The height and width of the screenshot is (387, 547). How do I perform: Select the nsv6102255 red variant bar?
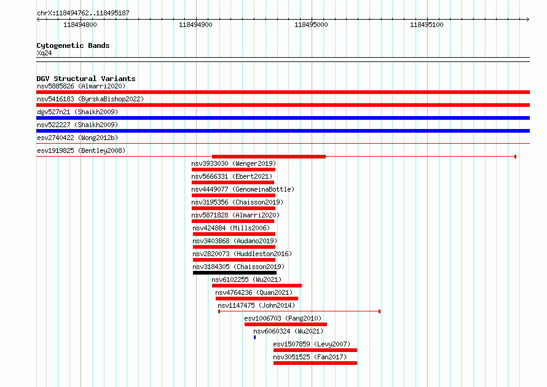pyautogui.click(x=257, y=286)
